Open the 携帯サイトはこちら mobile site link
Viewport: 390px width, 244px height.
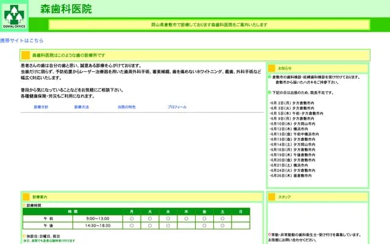(22, 40)
